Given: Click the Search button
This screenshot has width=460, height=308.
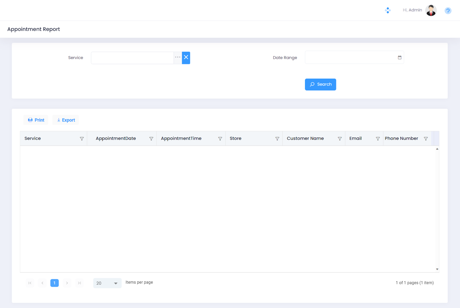Looking at the screenshot, I should pyautogui.click(x=320, y=84).
